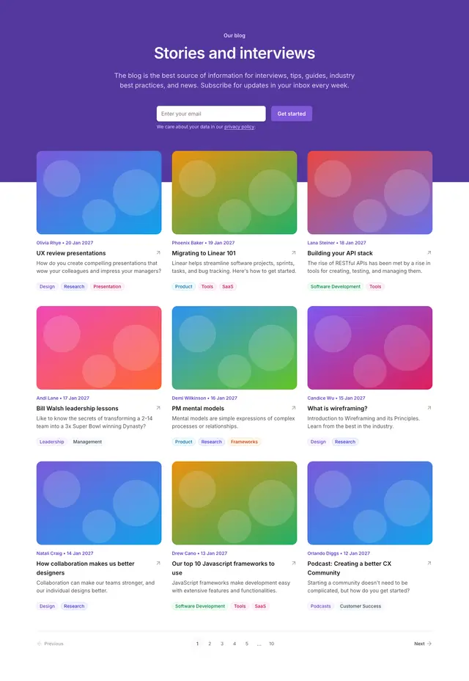This screenshot has width=469, height=681.
Task: Open the Bill Walsh leadership lessons title
Action: (77, 408)
